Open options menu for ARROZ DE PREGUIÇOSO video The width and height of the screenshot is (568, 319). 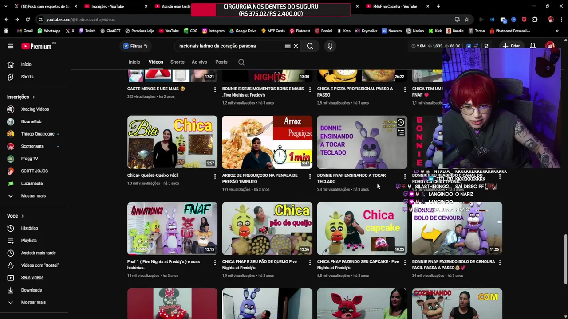pyautogui.click(x=310, y=176)
